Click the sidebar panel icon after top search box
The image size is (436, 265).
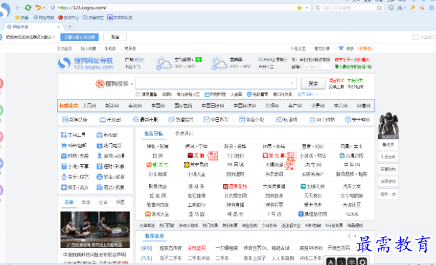391,8
